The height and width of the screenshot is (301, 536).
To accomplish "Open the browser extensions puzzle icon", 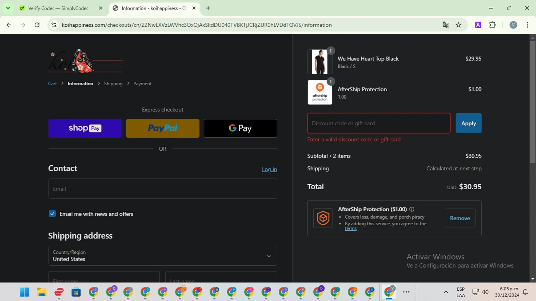I will 492,25.
